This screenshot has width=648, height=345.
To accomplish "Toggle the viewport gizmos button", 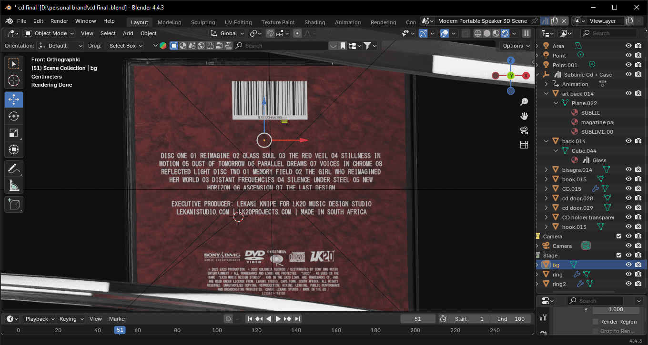I will coord(423,33).
